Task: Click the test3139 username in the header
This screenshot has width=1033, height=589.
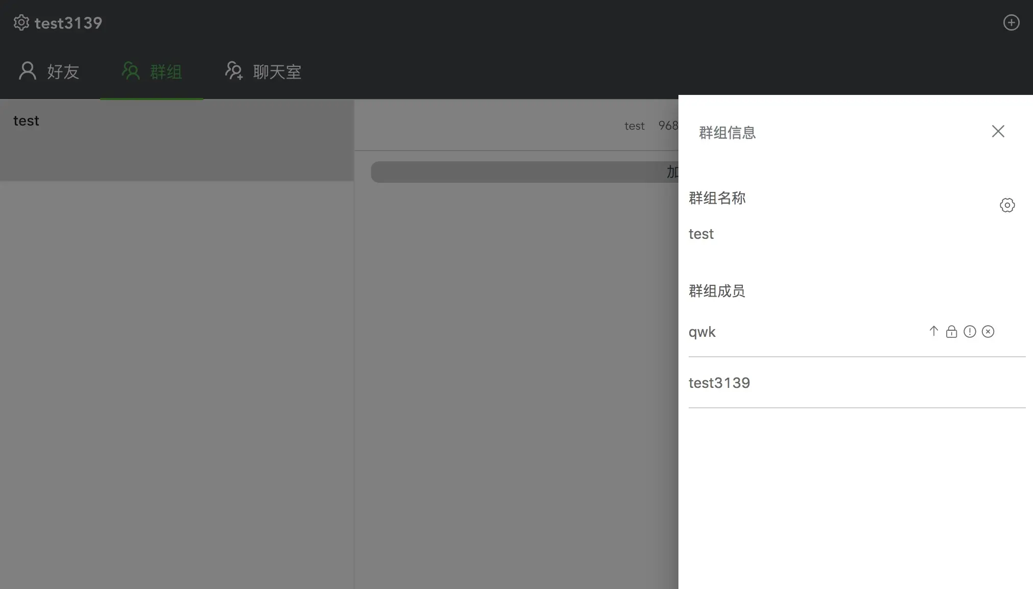Action: tap(68, 23)
